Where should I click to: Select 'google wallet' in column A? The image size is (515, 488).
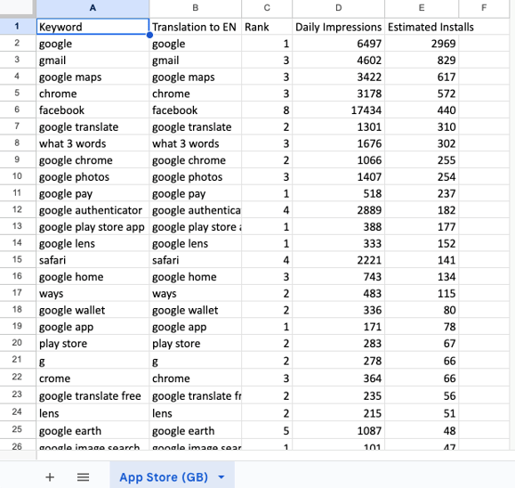(93, 310)
